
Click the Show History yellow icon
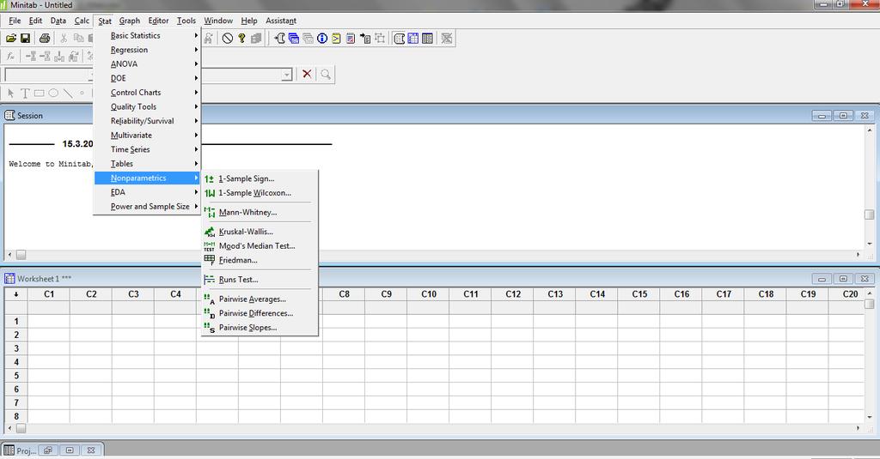pyautogui.click(x=336, y=38)
